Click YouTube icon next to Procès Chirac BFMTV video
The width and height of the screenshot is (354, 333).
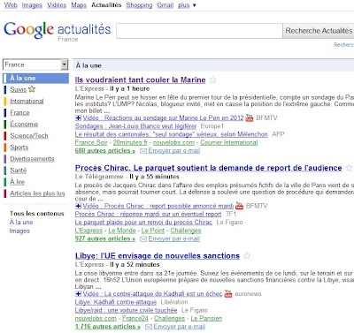point(239,206)
